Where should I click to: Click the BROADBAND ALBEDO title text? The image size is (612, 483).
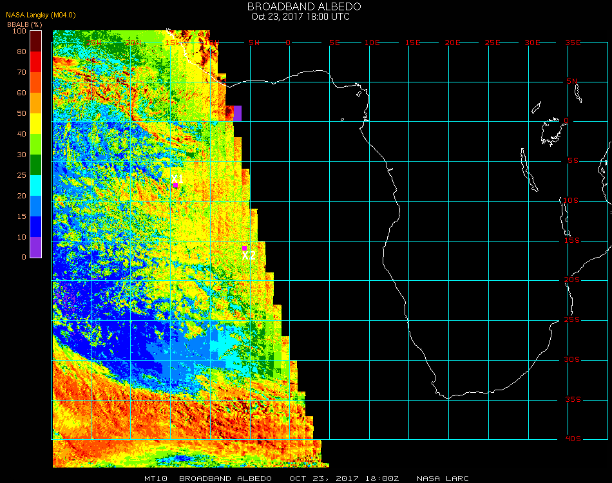pos(304,6)
